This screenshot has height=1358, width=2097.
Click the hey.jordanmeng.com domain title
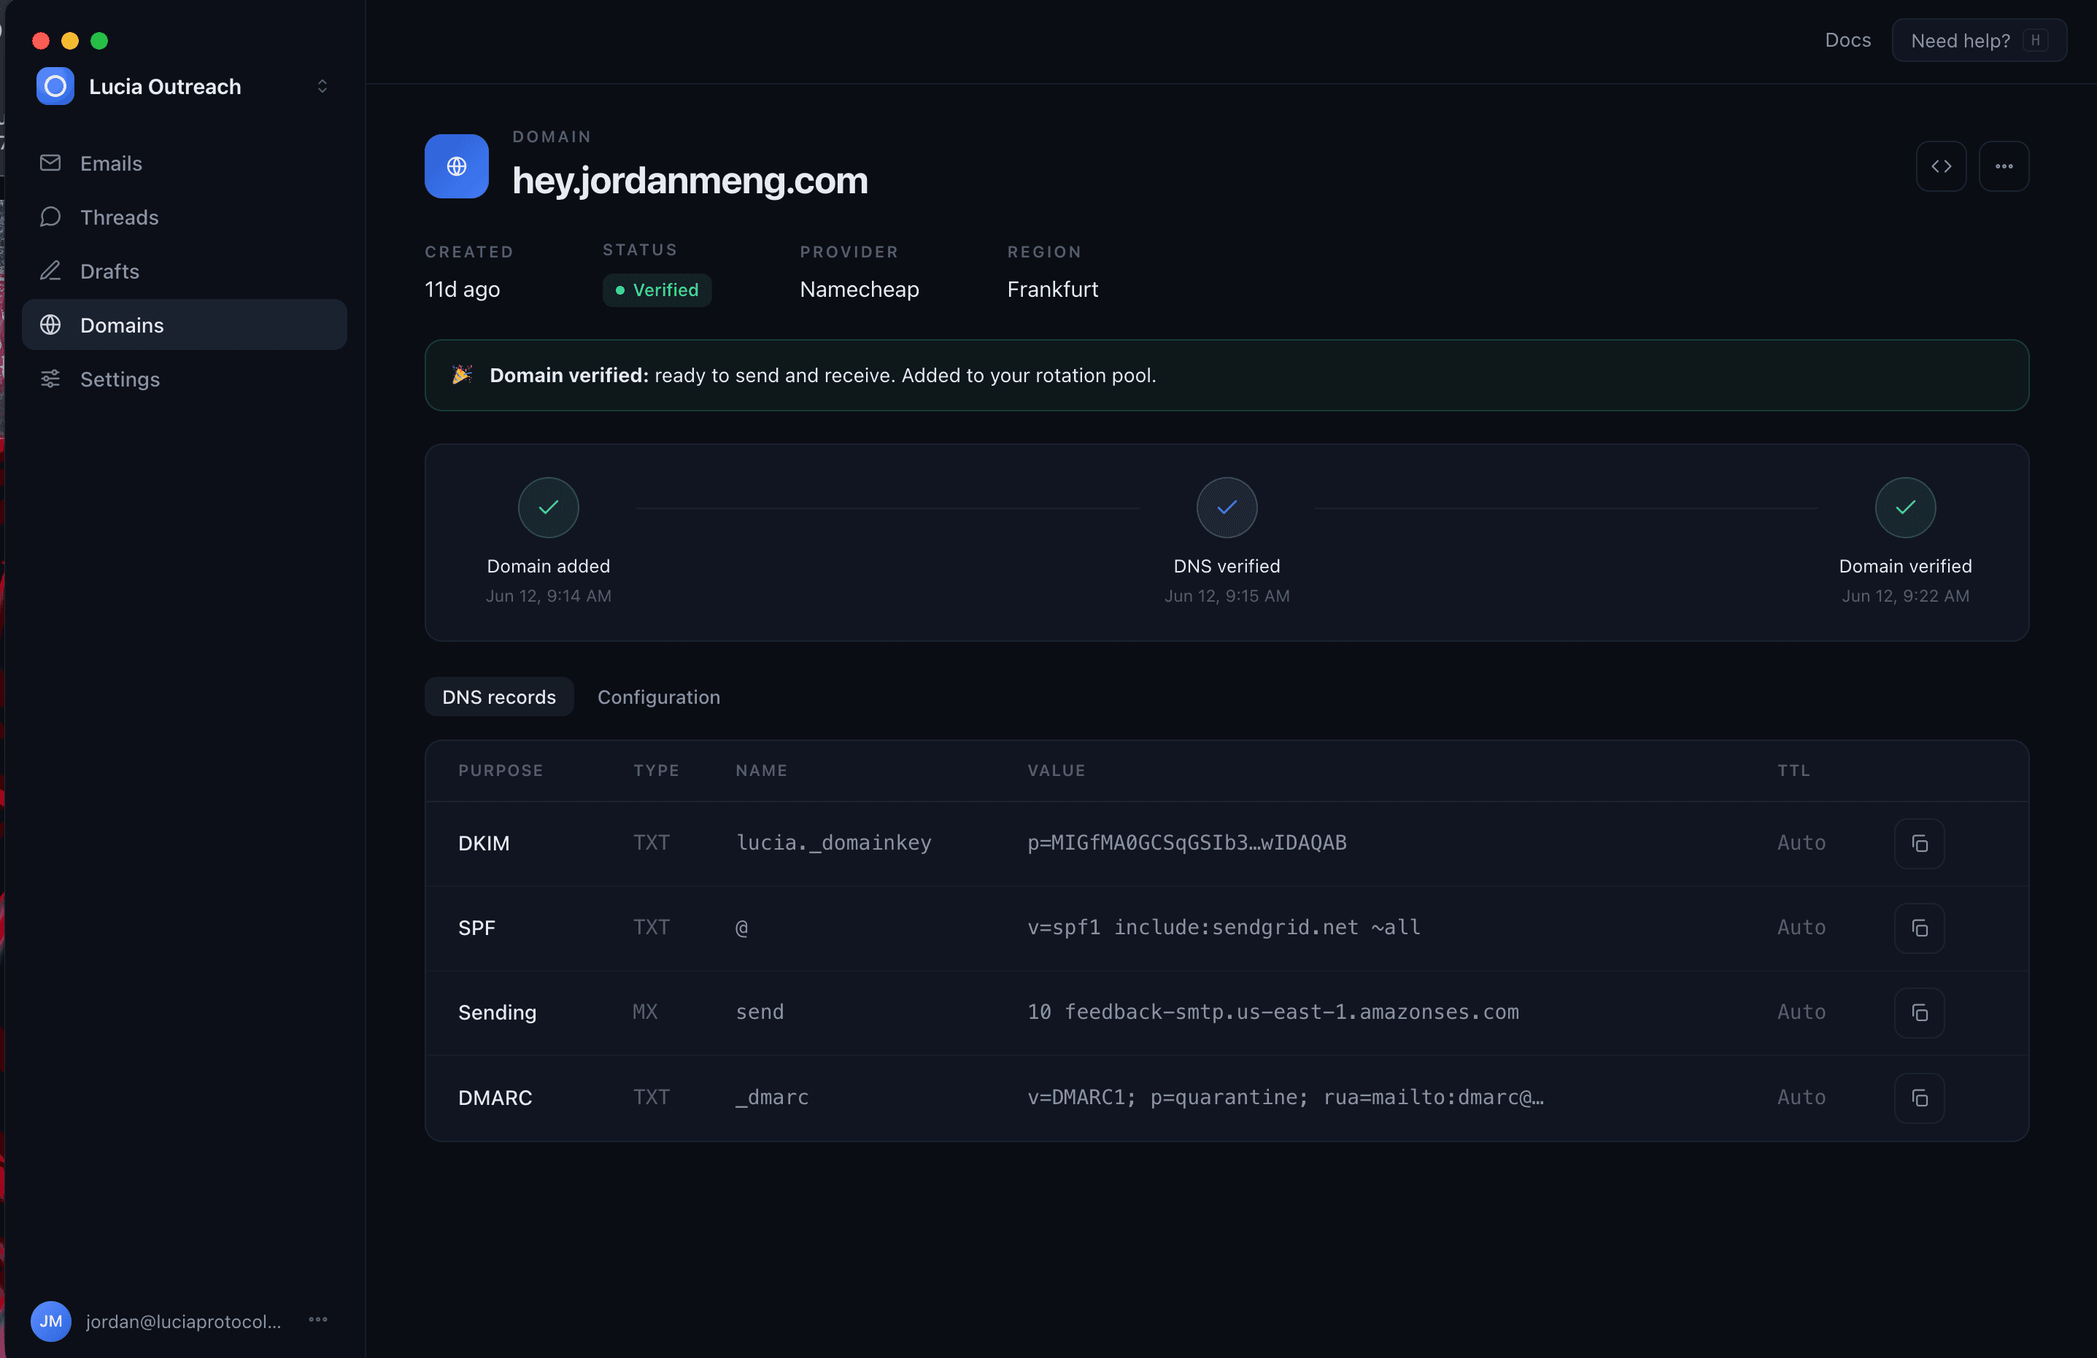tap(690, 181)
